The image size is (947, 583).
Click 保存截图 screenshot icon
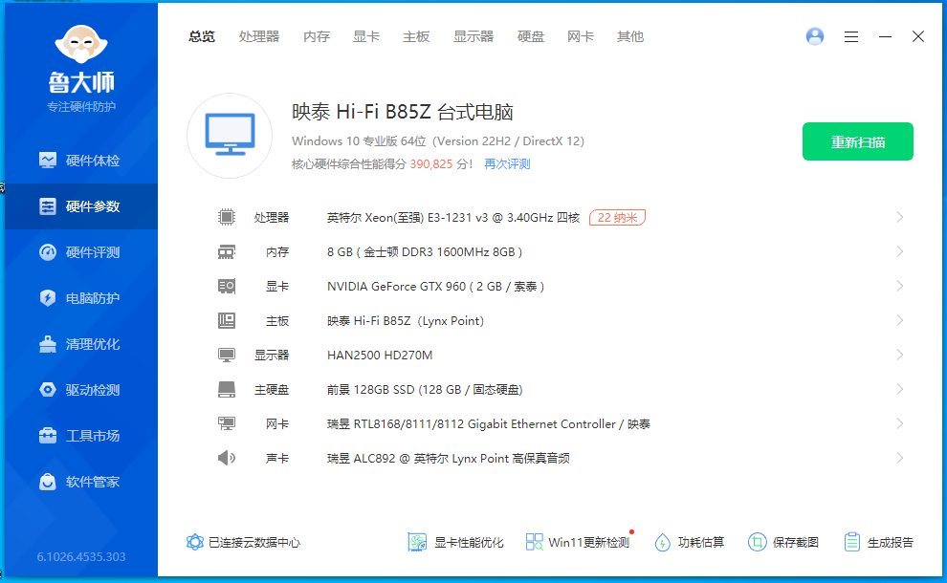click(x=757, y=542)
